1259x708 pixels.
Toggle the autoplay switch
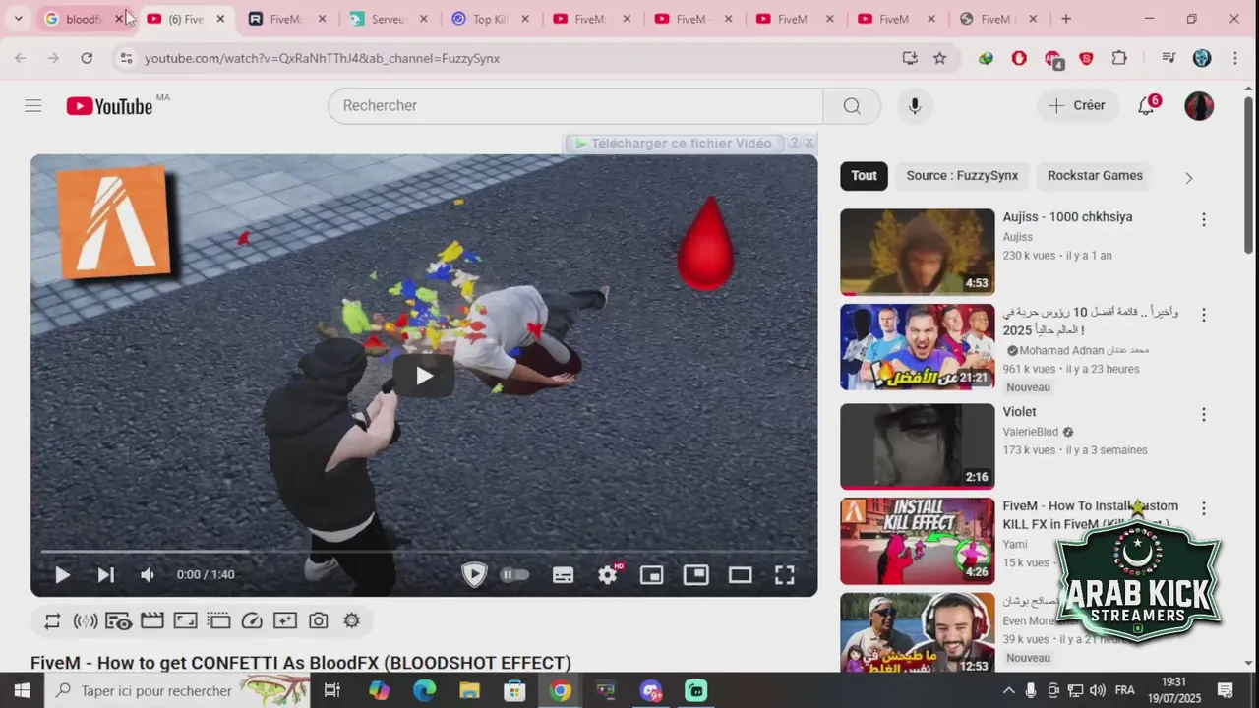pyautogui.click(x=514, y=575)
